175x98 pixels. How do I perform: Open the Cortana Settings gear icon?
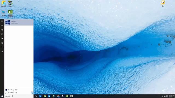2,52
